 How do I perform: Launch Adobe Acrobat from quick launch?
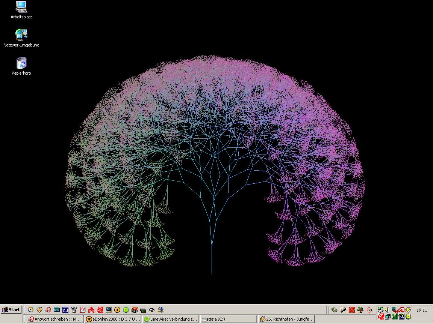[83, 310]
